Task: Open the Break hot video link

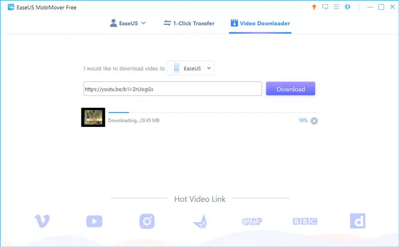Action: (252, 222)
